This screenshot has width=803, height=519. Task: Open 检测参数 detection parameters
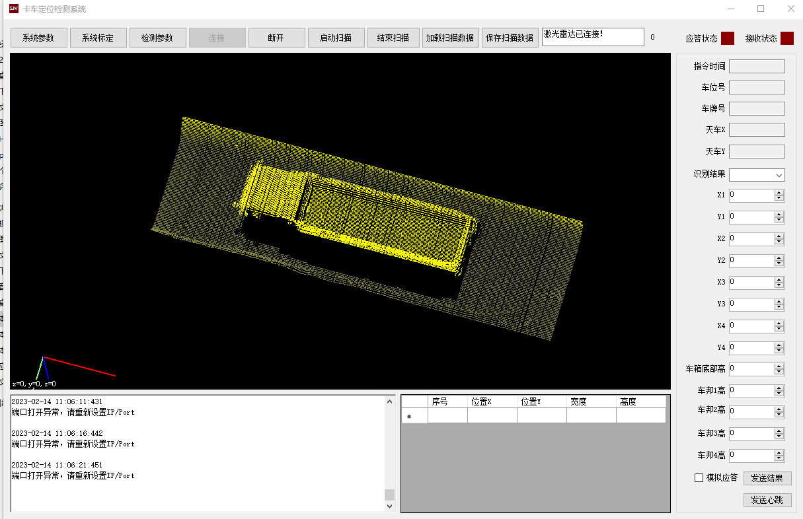point(157,38)
